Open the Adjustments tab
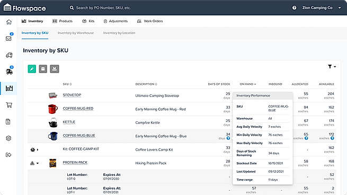This screenshot has width=347, height=195. click(x=115, y=21)
